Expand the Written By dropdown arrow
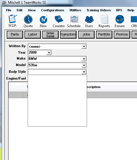137x160 pixels. (x=84, y=47)
